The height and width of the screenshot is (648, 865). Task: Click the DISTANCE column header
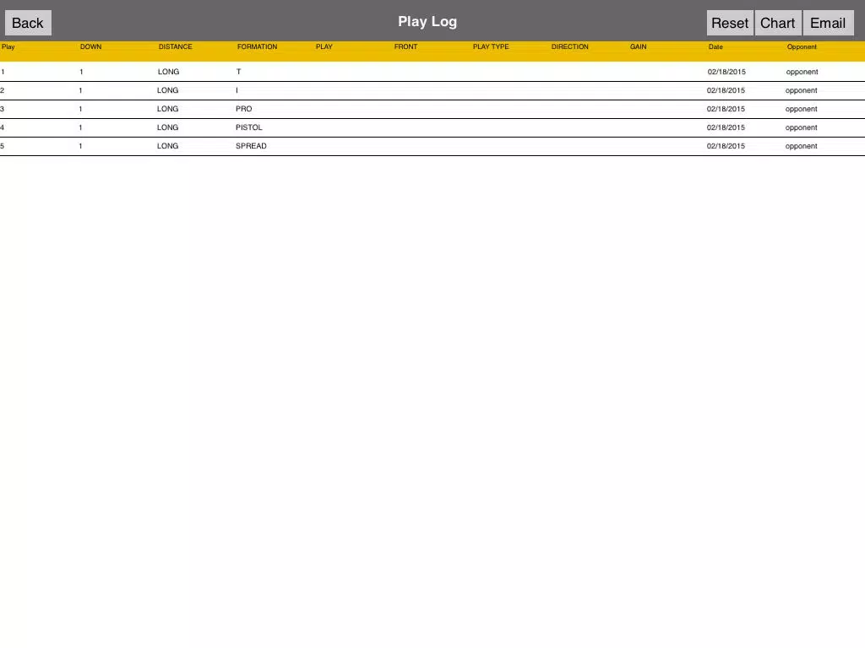point(175,47)
